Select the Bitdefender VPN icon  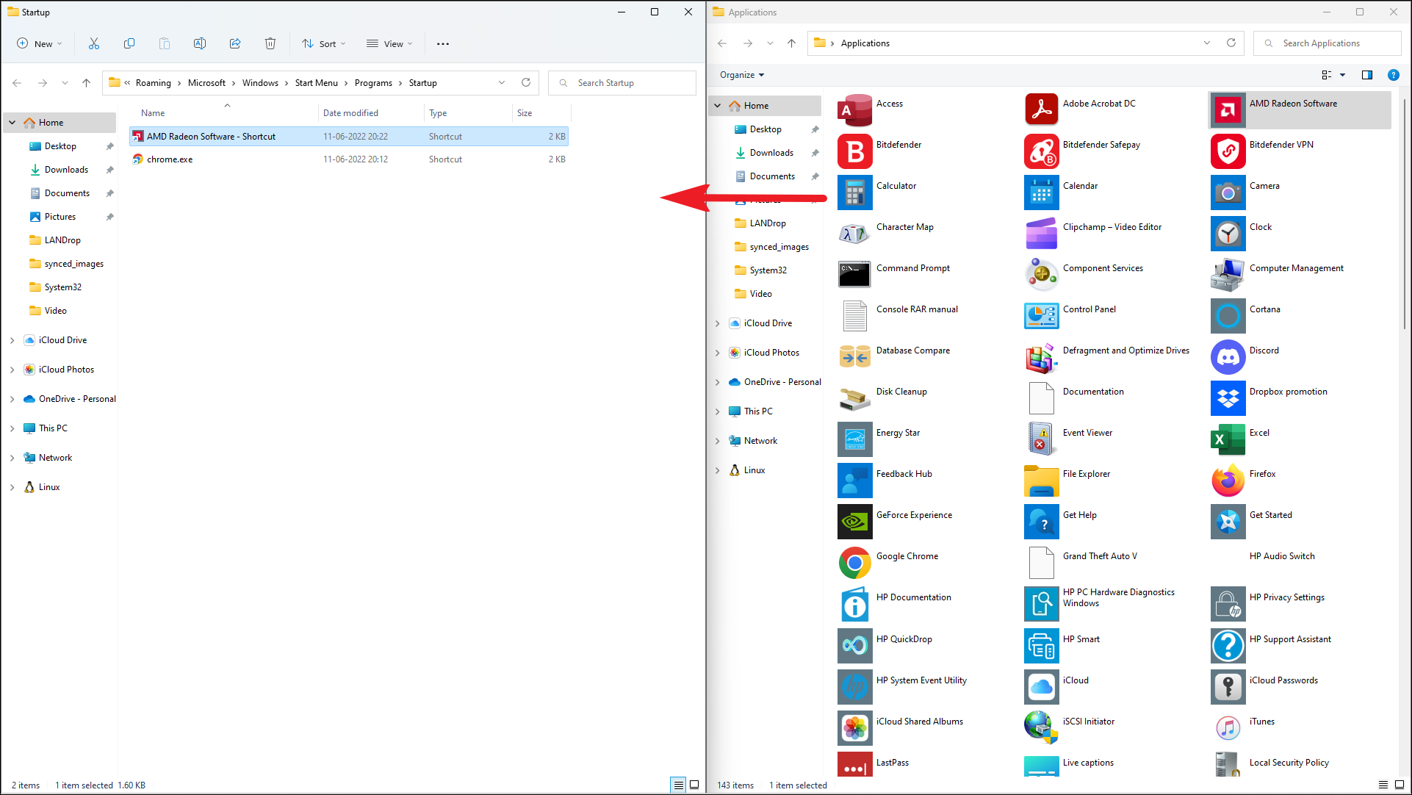[1228, 151]
